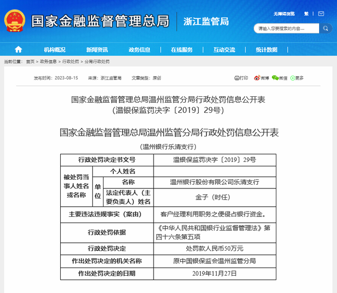Focus the search input field
The width and height of the screenshot is (337, 293).
pos(286,28)
